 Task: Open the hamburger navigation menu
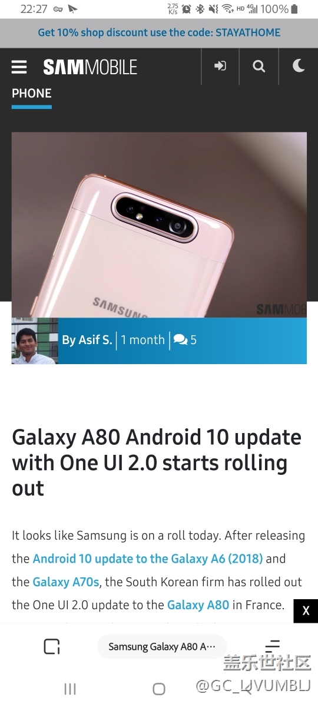pos(19,67)
